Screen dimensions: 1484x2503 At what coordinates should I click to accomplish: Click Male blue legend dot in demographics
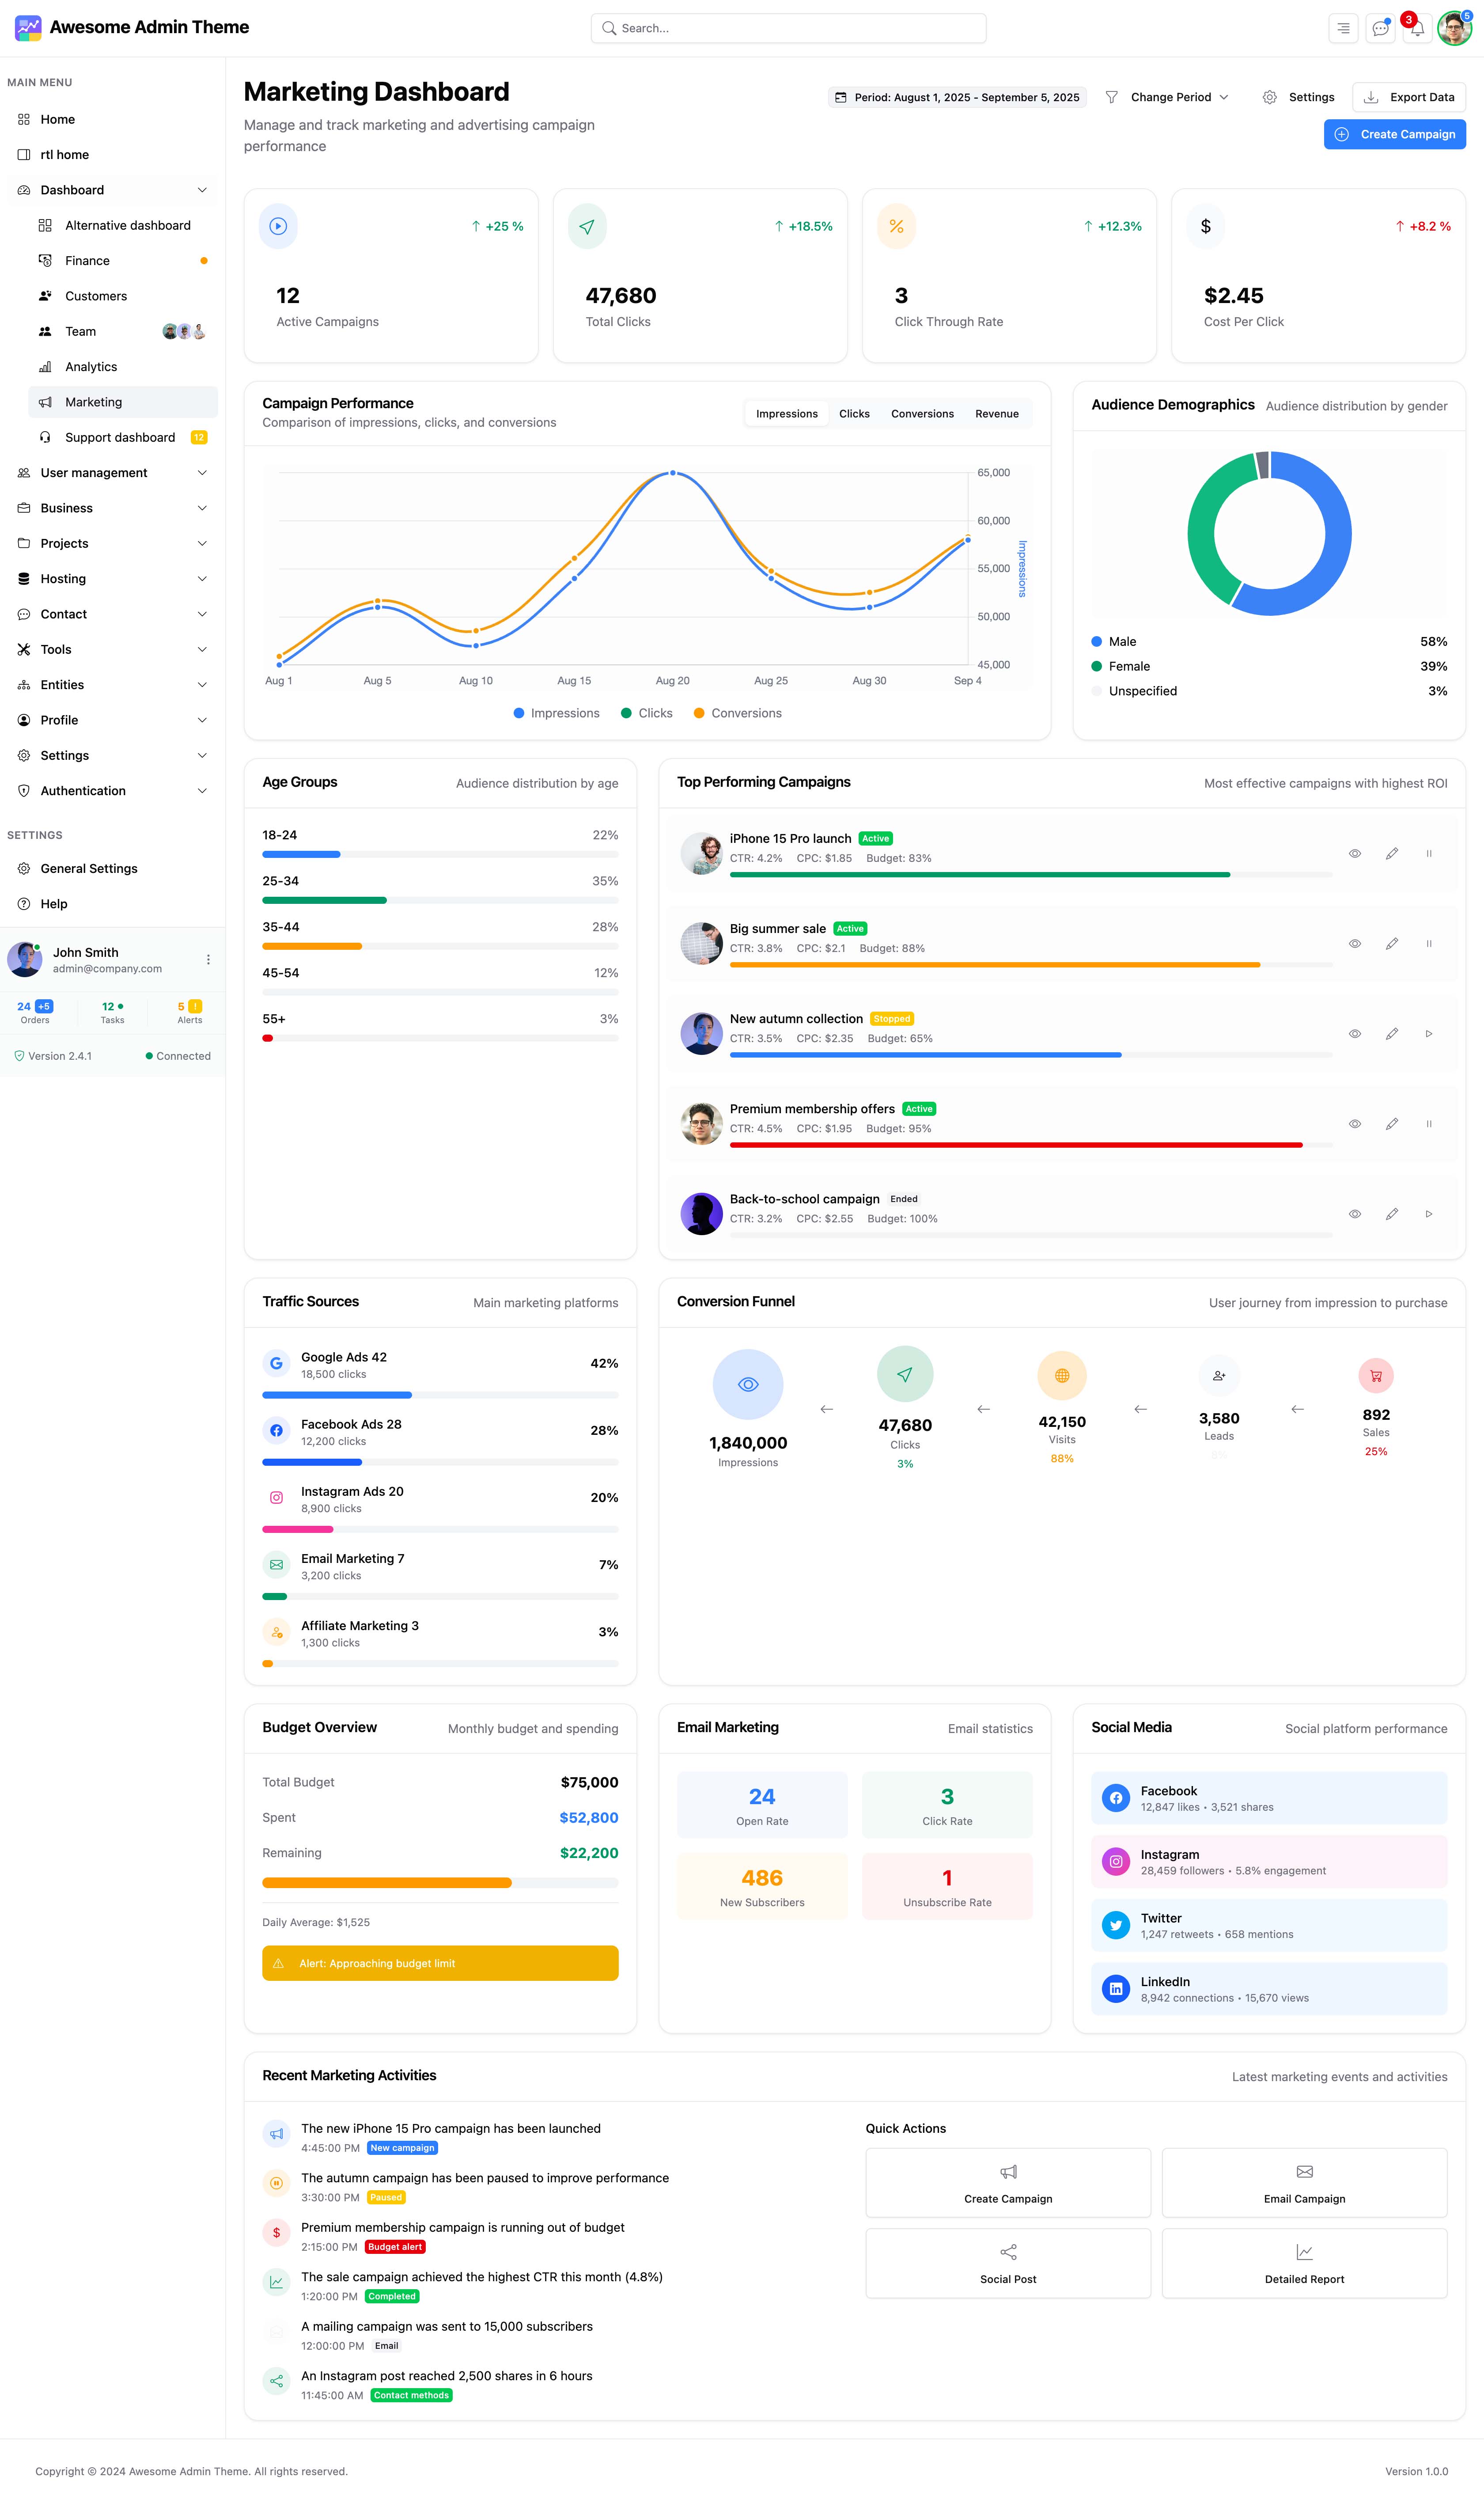(x=1097, y=641)
